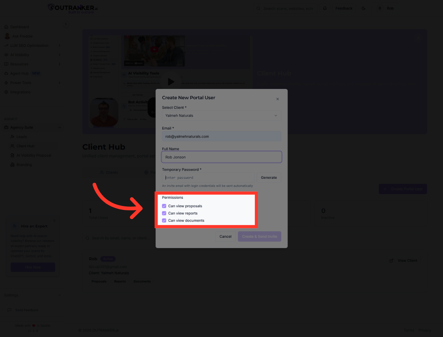Viewport: 443px width, 337px height.
Task: Click Cancel in the portal user dialog
Action: coord(225,236)
